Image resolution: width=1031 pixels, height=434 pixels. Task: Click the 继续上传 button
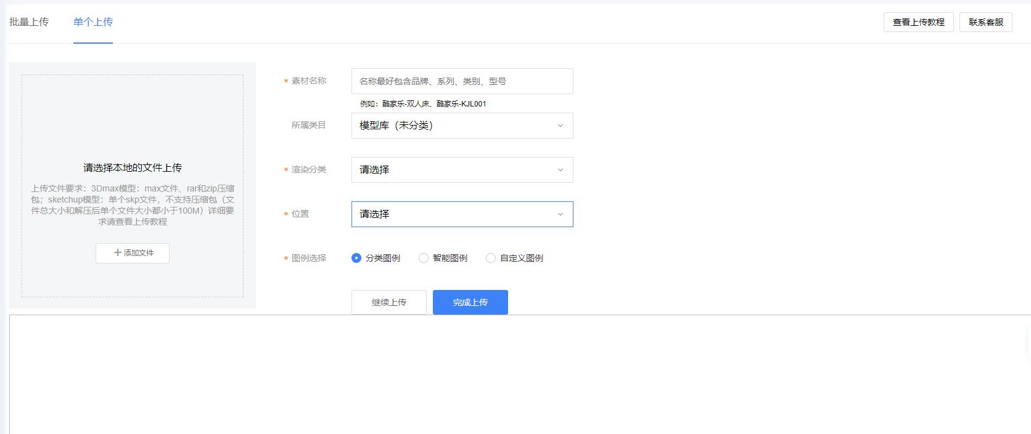(x=389, y=302)
